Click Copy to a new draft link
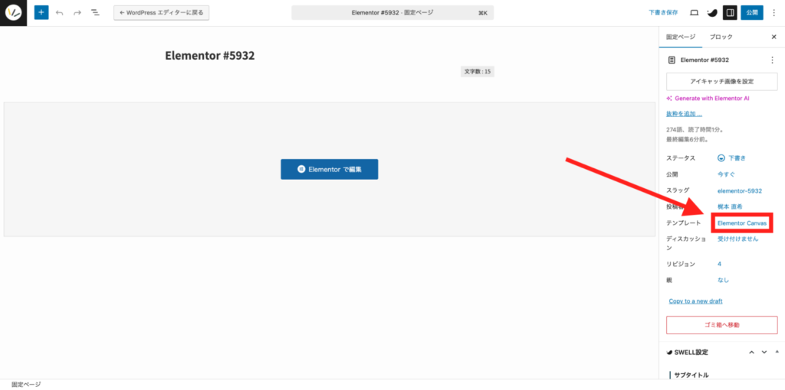785x390 pixels. click(695, 301)
